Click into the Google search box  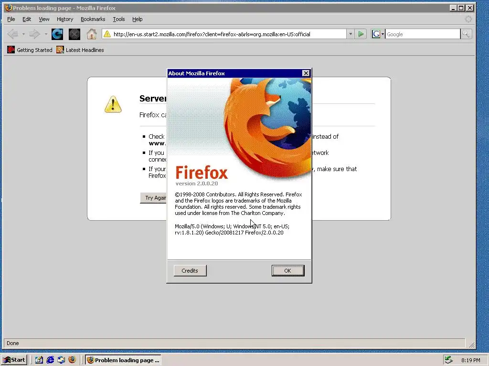423,34
